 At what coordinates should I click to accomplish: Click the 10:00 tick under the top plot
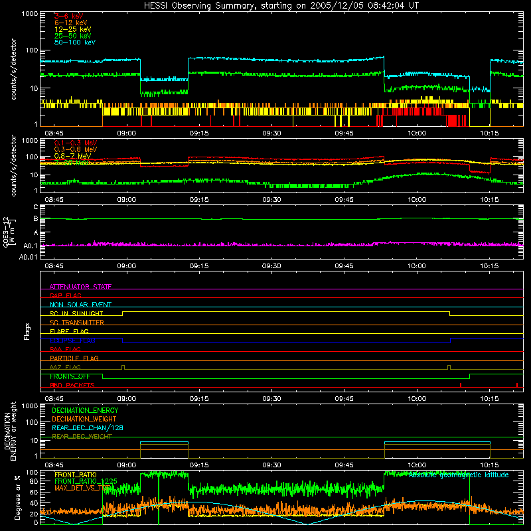(417, 133)
